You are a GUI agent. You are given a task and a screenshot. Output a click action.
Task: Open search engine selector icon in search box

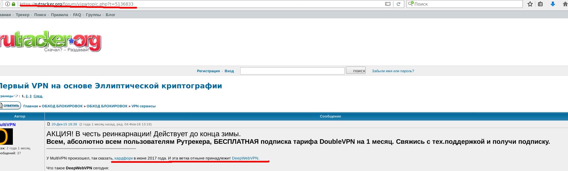(411, 4)
